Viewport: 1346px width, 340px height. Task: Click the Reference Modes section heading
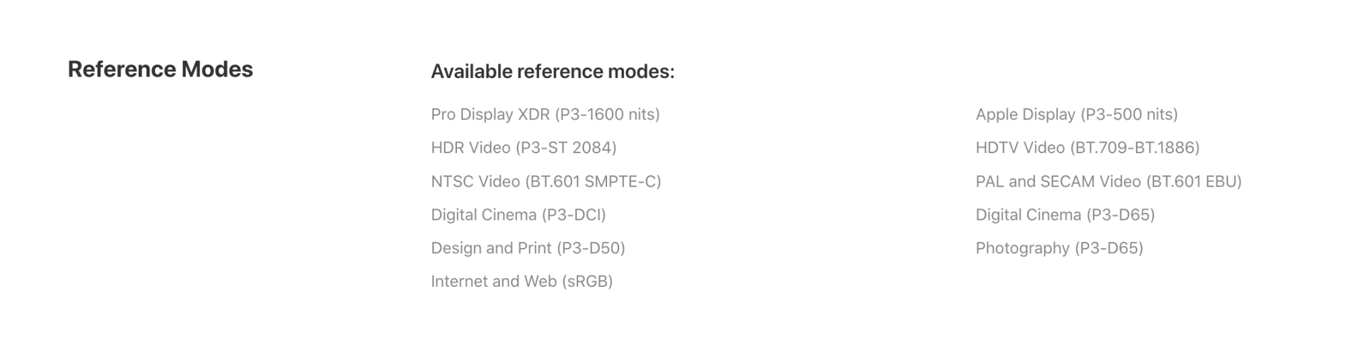pyautogui.click(x=160, y=69)
